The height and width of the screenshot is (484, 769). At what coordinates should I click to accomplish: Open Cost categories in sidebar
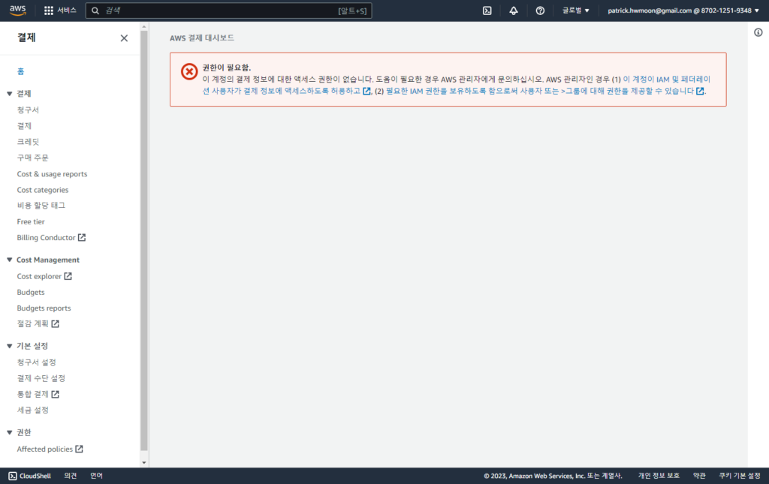pyautogui.click(x=43, y=190)
